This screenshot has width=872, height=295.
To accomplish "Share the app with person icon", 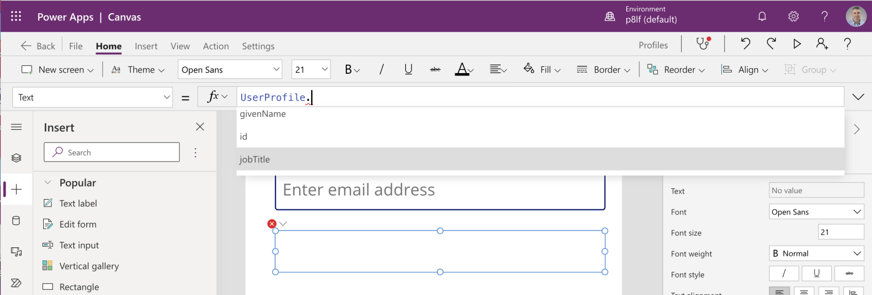I will tap(822, 44).
